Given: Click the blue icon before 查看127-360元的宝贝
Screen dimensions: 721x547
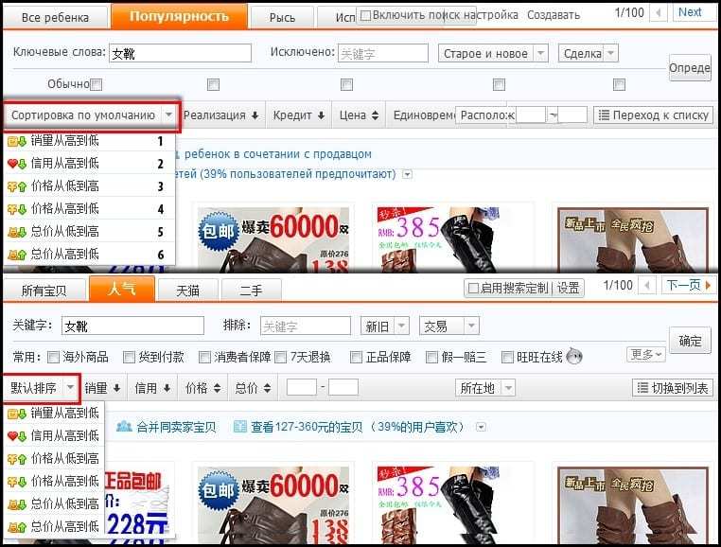Looking at the screenshot, I should tap(240, 427).
